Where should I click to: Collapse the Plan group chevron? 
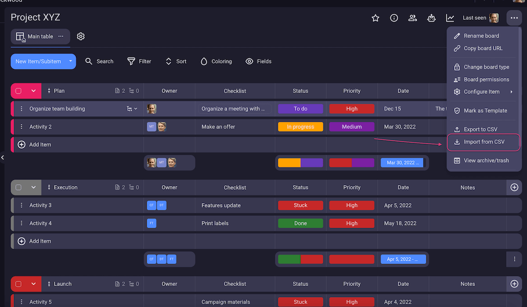(x=33, y=91)
